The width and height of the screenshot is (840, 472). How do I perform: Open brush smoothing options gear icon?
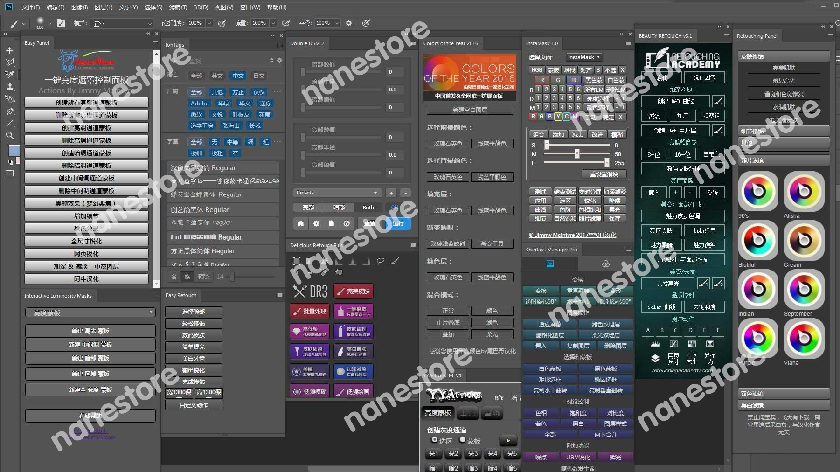pos(349,23)
